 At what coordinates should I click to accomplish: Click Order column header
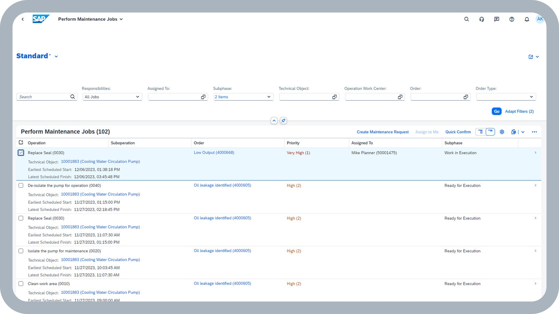pos(199,143)
